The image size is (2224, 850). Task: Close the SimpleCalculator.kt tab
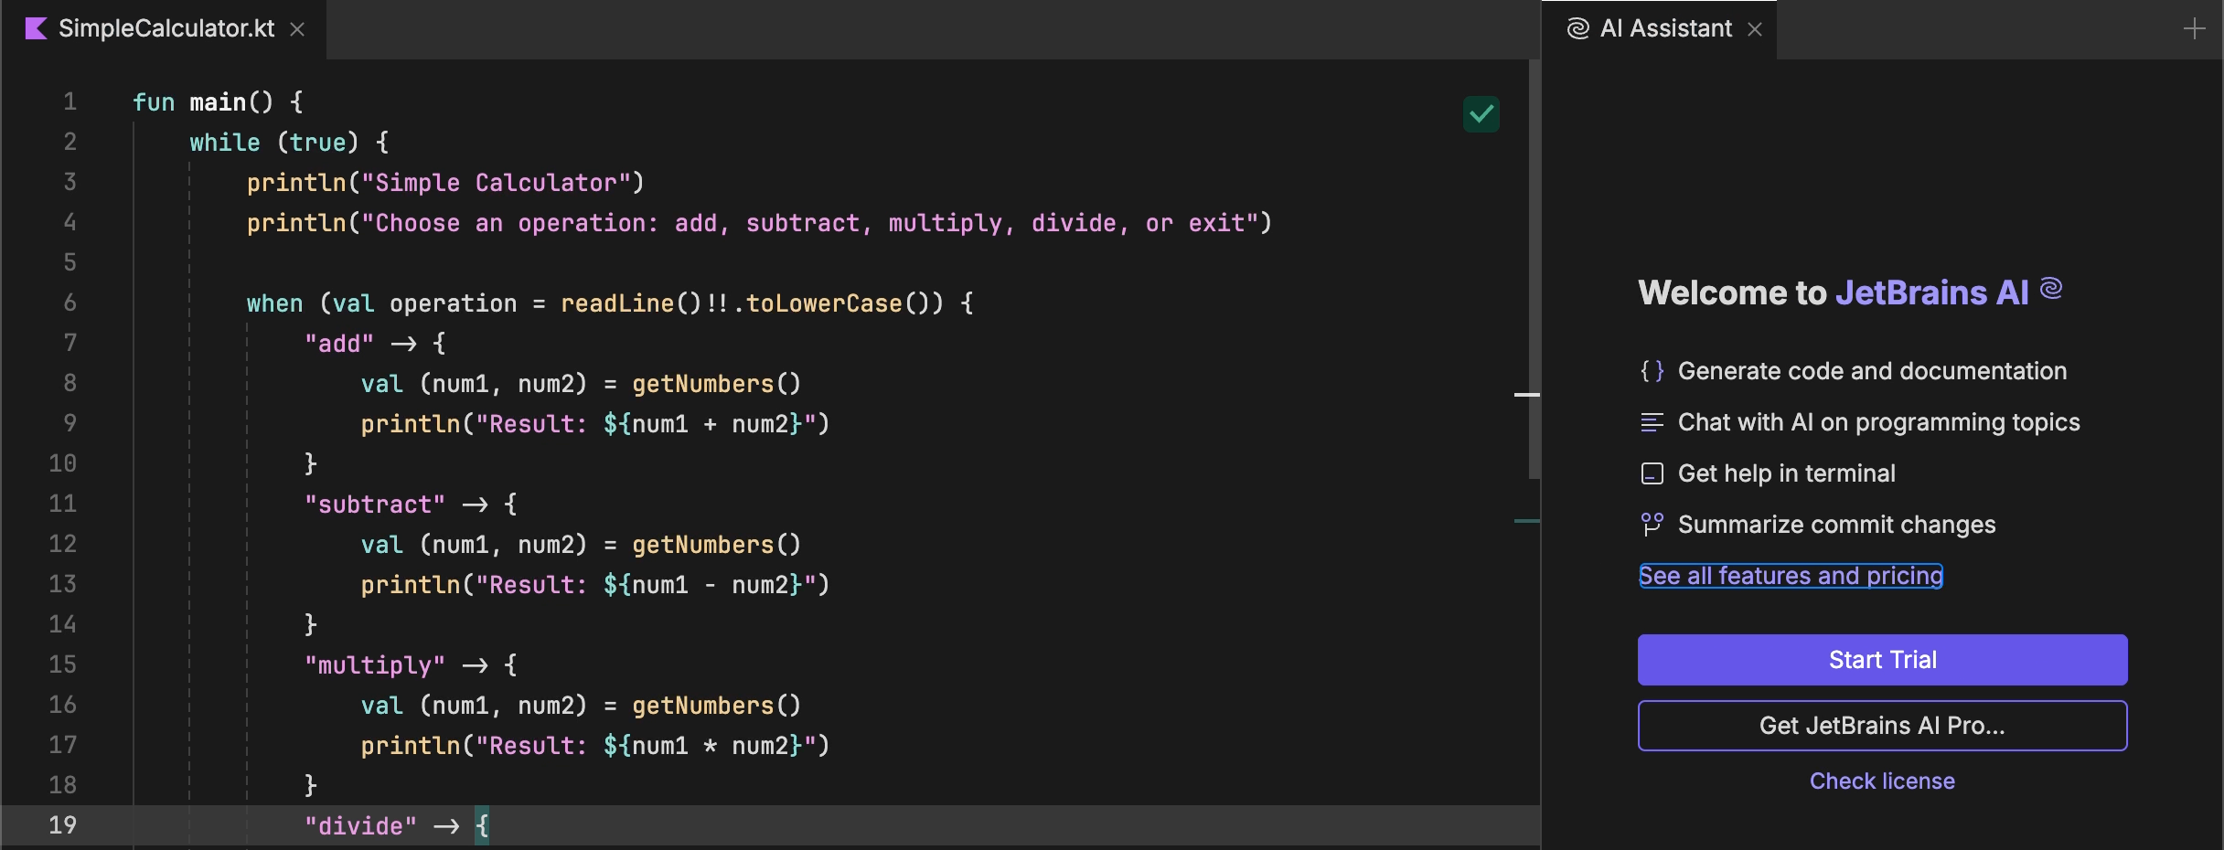(298, 29)
